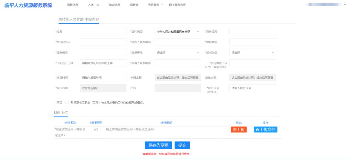
Task: Click the 上传文件 upload button
Action: (x=266, y=130)
